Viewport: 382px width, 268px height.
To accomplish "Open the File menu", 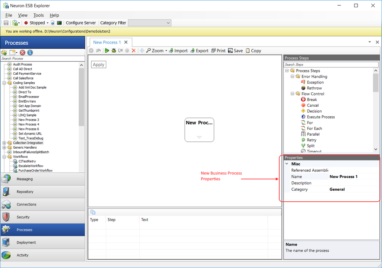I will tap(9, 15).
